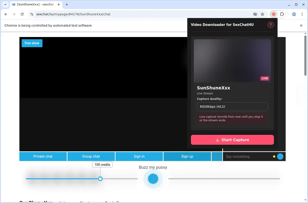
Task: Open the Chrome extensions puzzle icon
Action: pyautogui.click(x=282, y=14)
